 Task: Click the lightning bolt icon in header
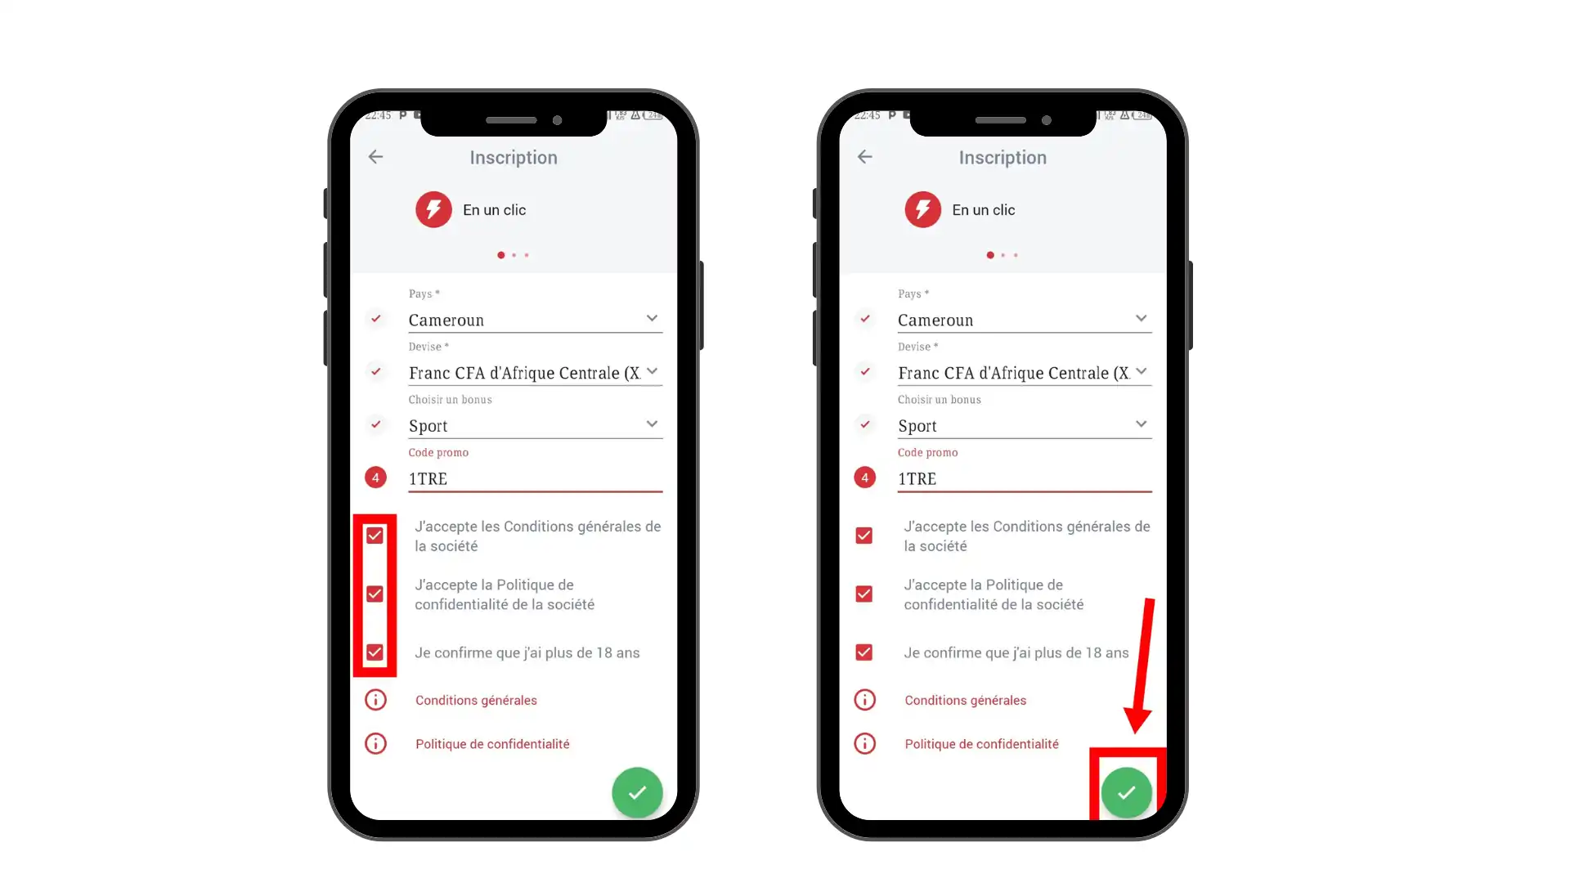click(433, 210)
